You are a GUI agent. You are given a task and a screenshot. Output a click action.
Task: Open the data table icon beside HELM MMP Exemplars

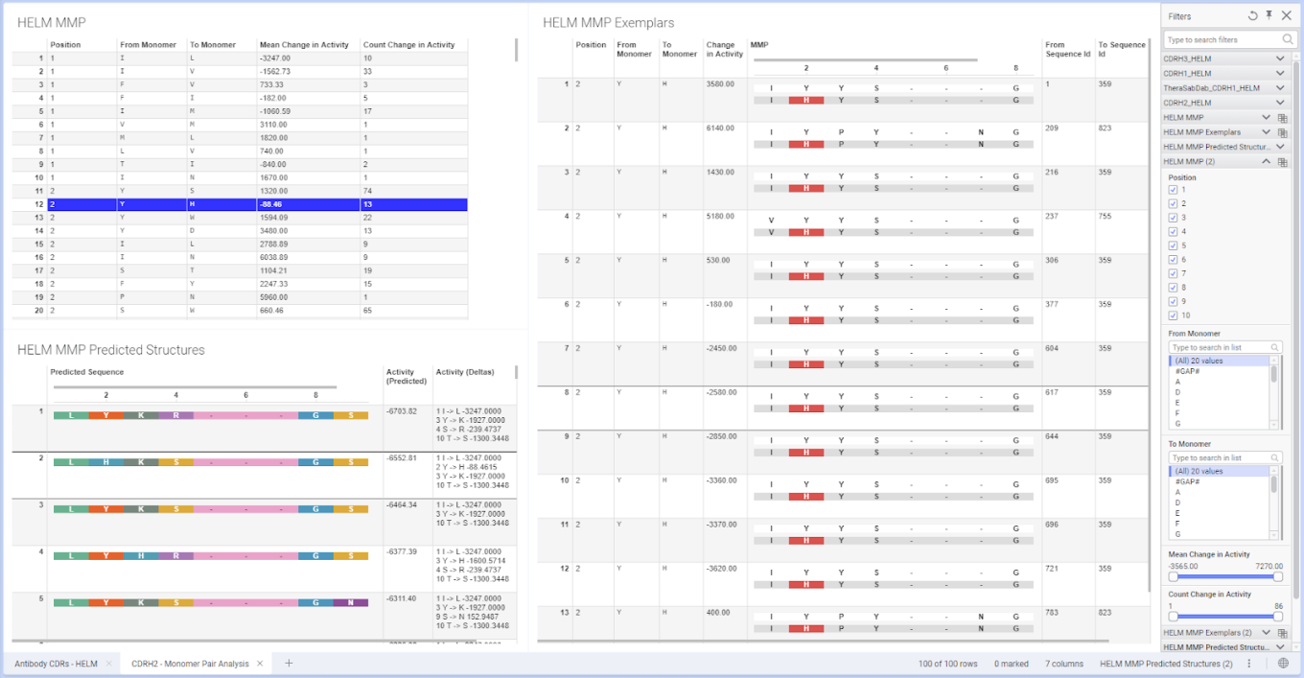(x=1282, y=132)
